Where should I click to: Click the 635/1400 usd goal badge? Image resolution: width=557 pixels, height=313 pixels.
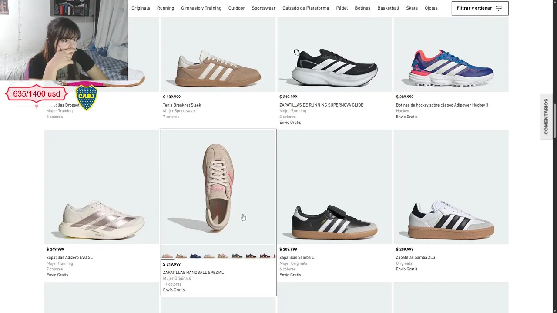tap(37, 94)
